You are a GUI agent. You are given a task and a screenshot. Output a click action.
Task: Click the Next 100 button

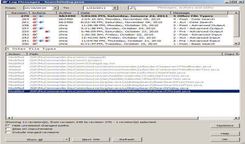click(91, 139)
